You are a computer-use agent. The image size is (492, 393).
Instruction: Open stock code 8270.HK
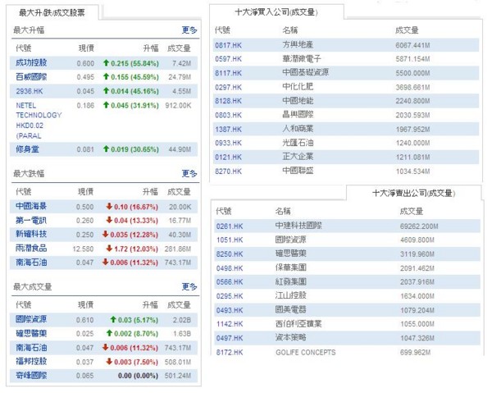pos(229,171)
